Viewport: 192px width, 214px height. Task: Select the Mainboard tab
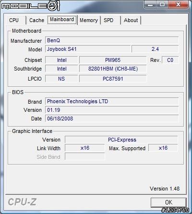pyautogui.click(x=62, y=20)
